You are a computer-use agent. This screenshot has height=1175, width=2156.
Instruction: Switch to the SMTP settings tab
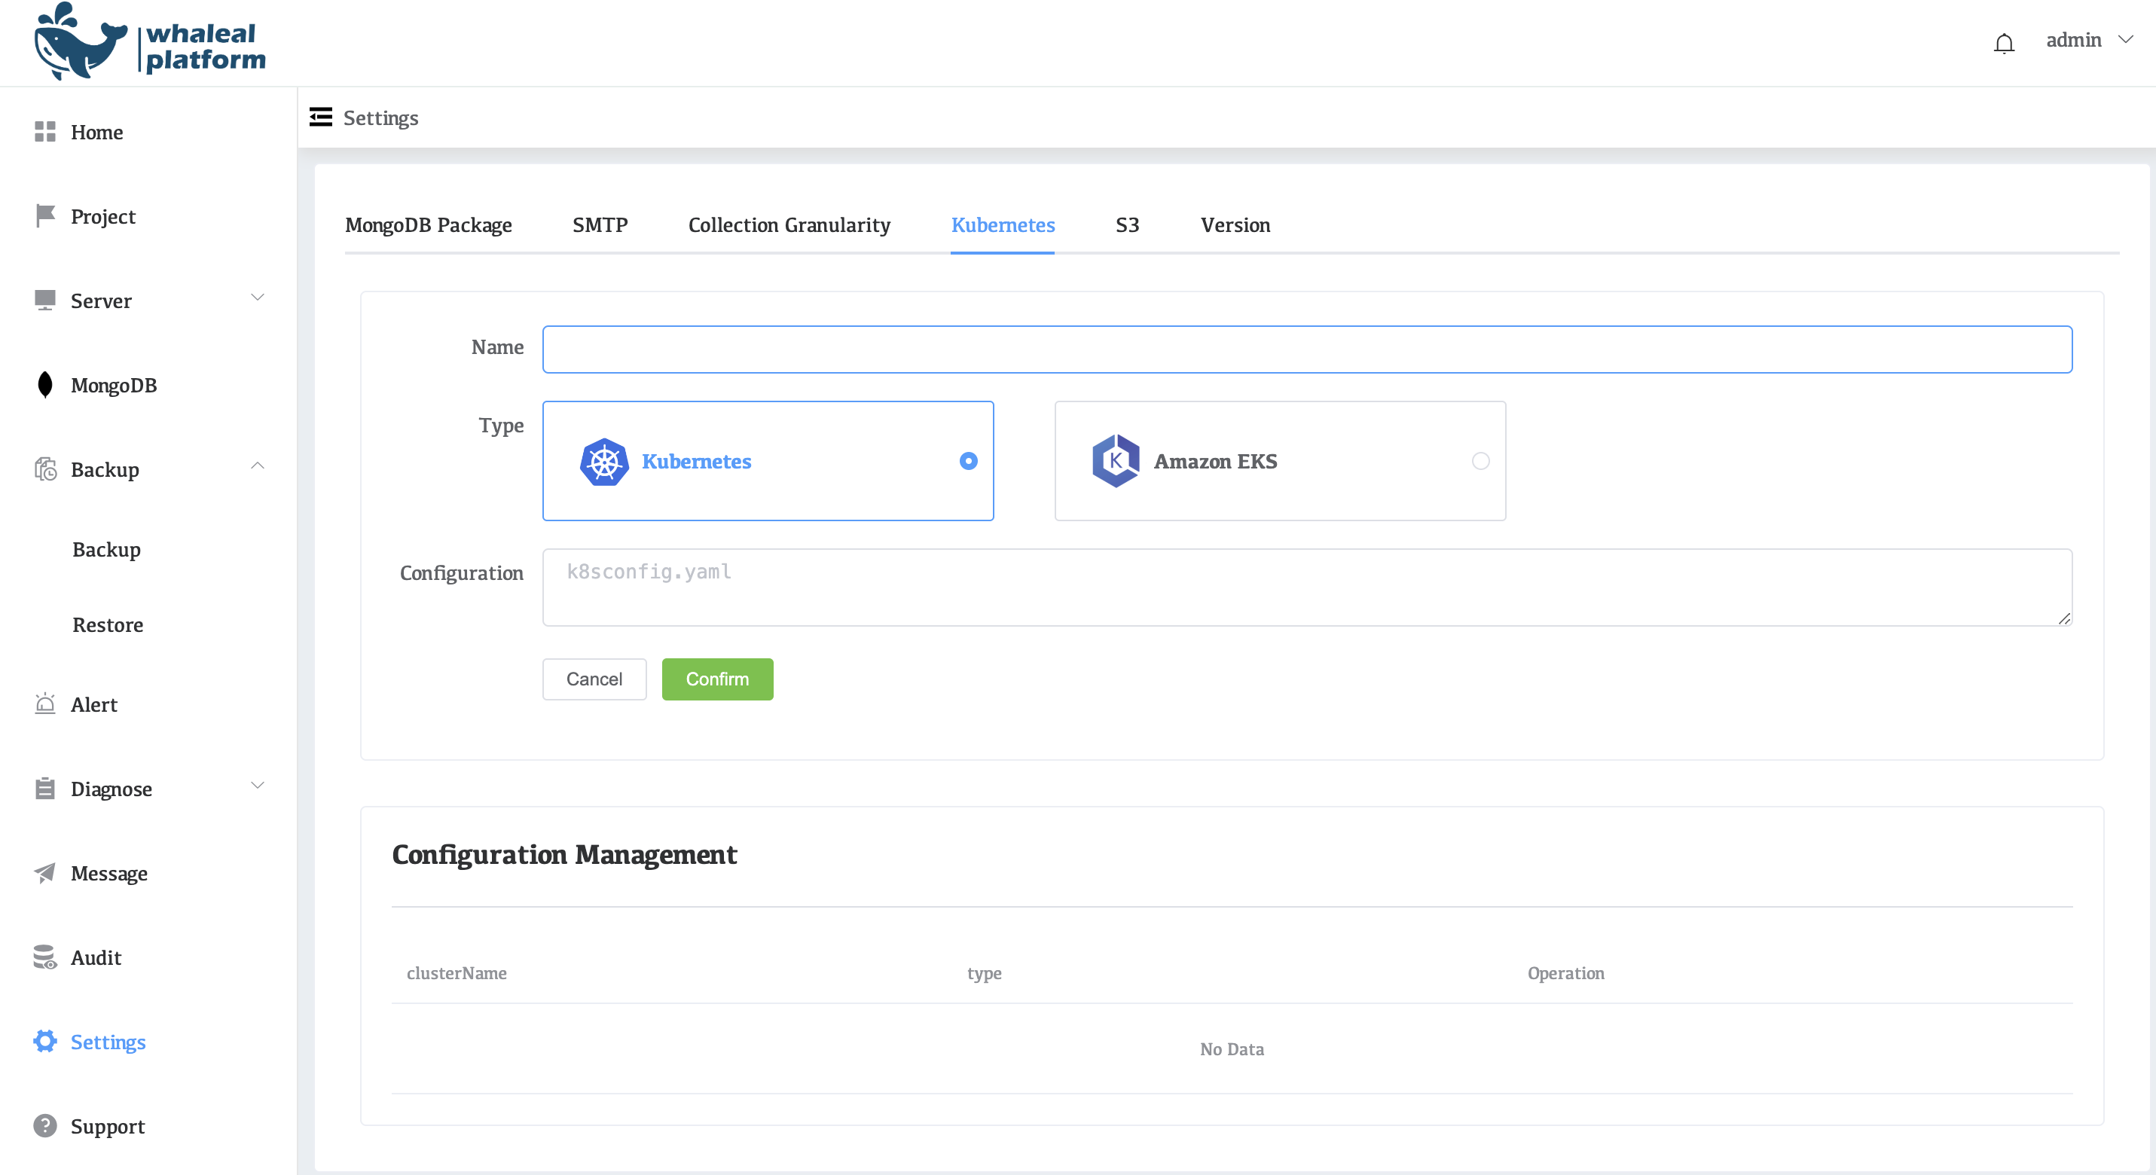click(x=600, y=224)
